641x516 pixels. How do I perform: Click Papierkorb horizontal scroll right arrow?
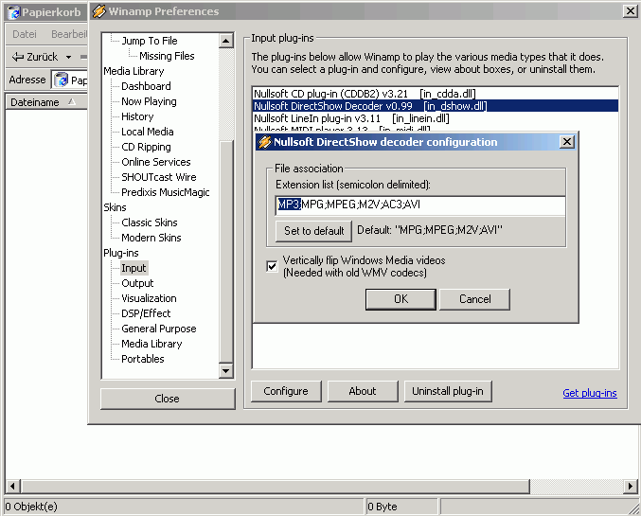pyautogui.click(x=630, y=486)
